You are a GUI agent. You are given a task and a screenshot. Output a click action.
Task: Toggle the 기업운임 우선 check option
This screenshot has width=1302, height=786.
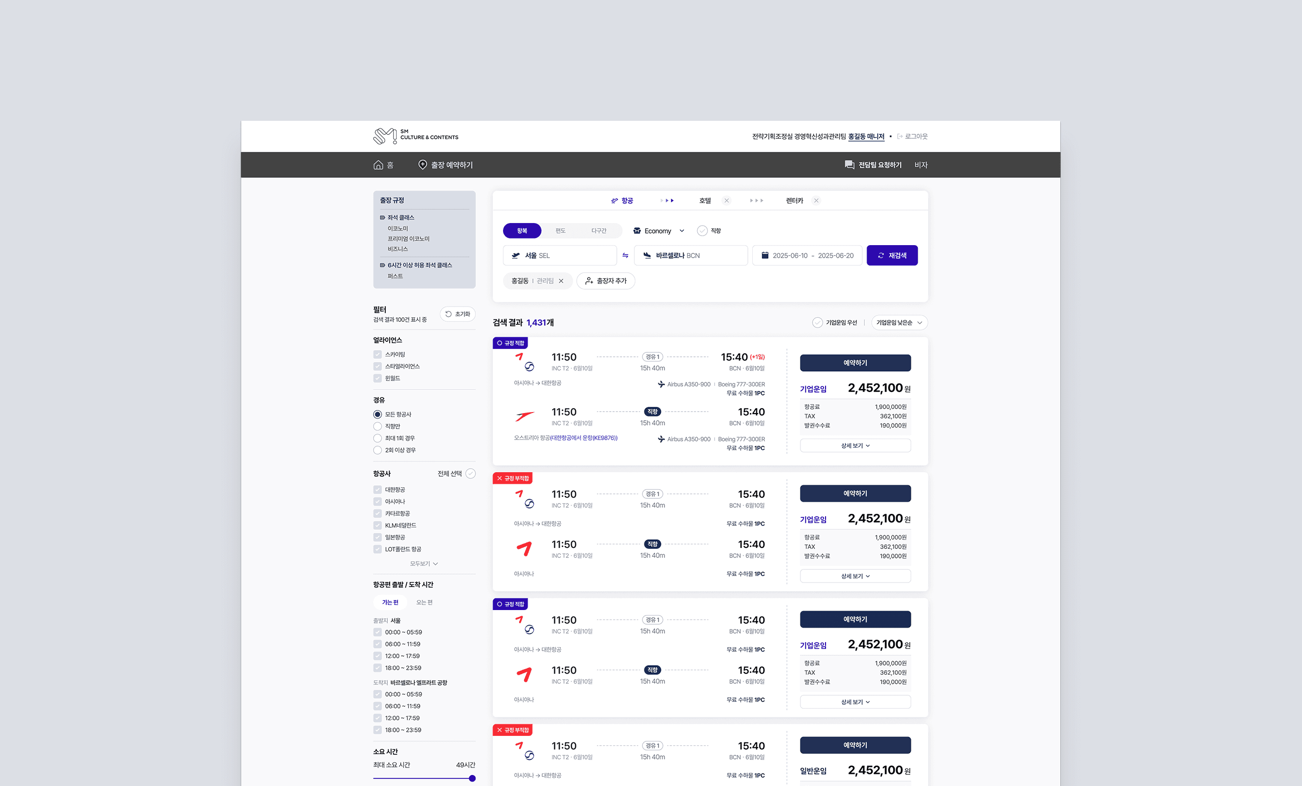(817, 323)
